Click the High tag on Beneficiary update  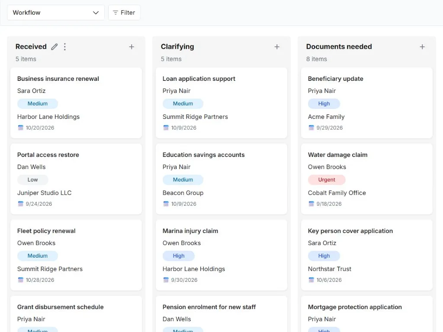click(324, 104)
